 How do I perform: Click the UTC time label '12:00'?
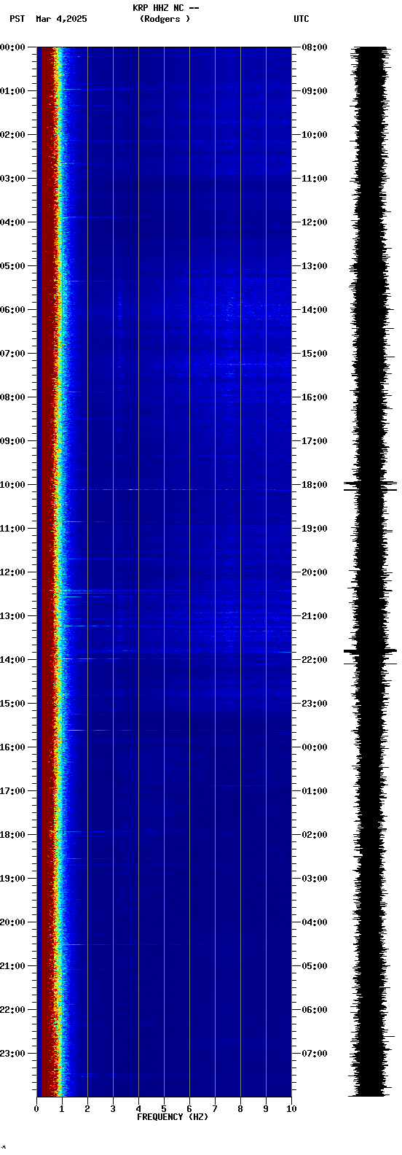click(315, 222)
